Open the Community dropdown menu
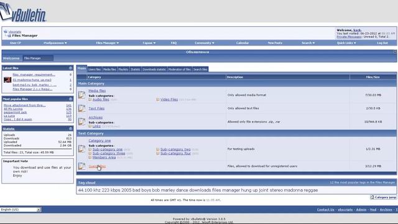Viewport: 398px width, 224px height. pyautogui.click(x=205, y=43)
